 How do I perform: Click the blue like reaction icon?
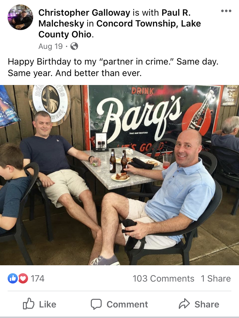coord(12,278)
